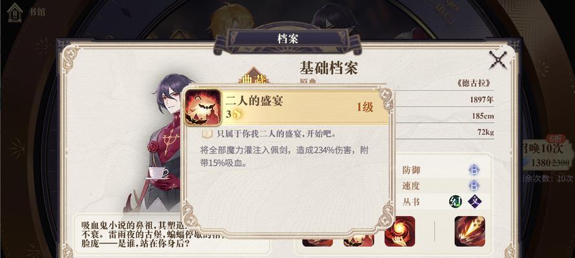Select the bat skill icon partially hidden
Screen dimensions: 575x258
pyautogui.click(x=359, y=242)
